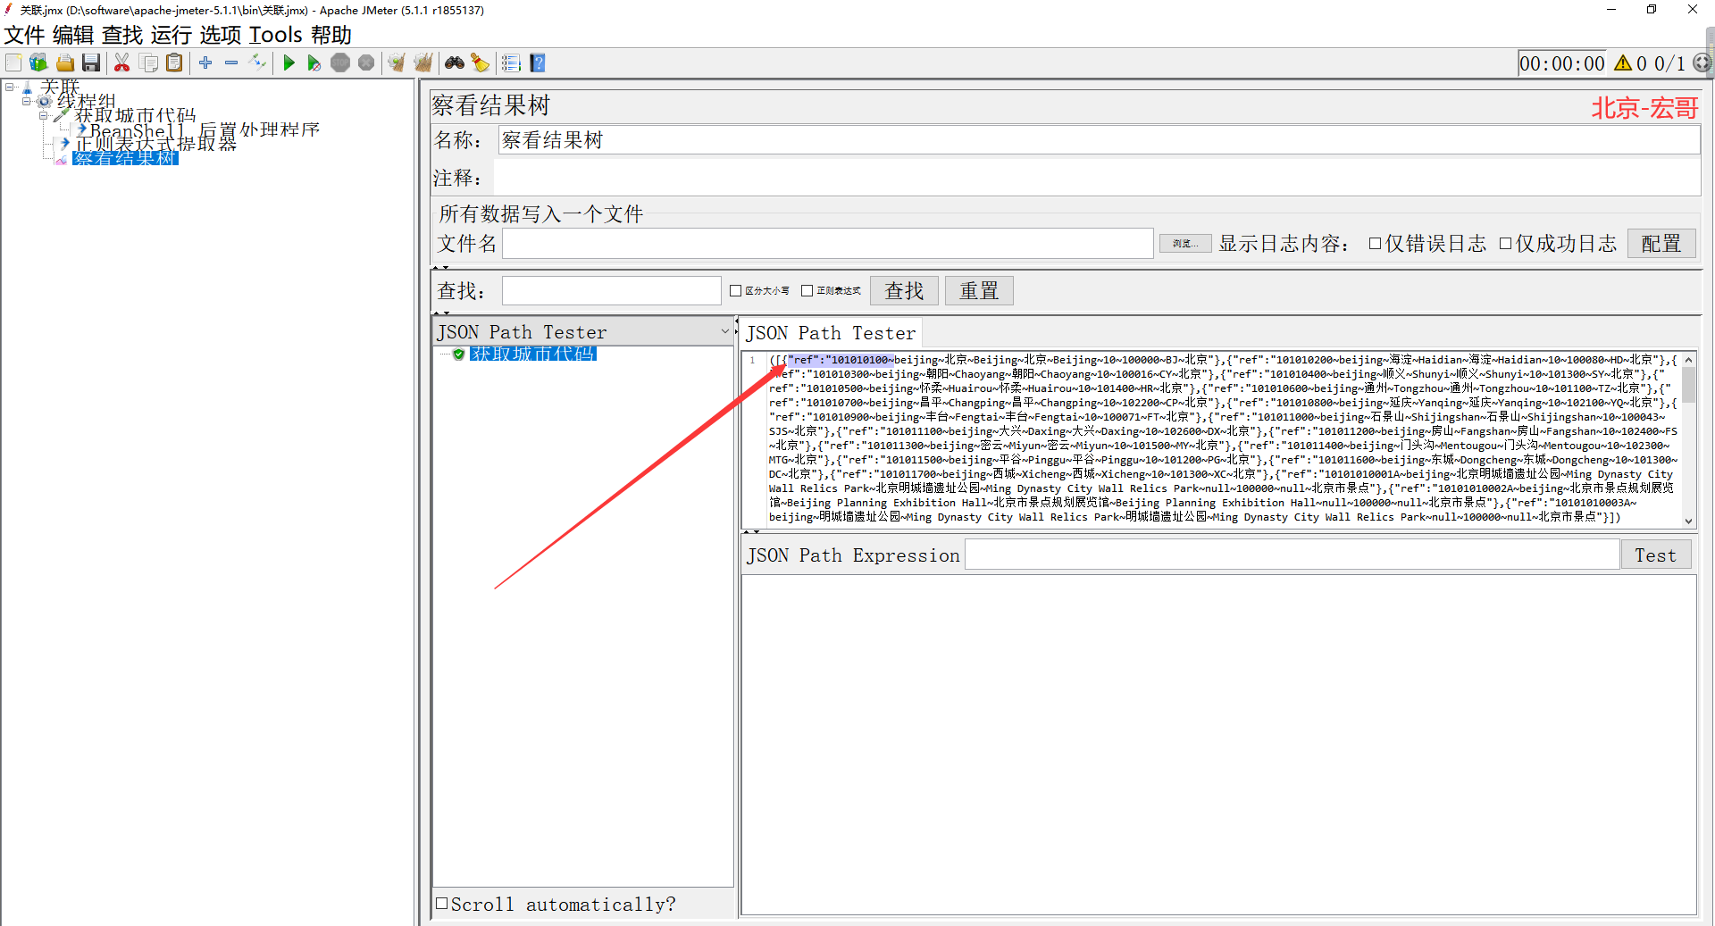Click the Test button for JSON Path
The height and width of the screenshot is (926, 1715).
pyautogui.click(x=1655, y=555)
